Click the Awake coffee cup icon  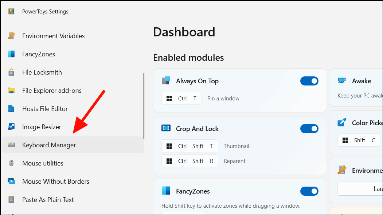pyautogui.click(x=341, y=81)
